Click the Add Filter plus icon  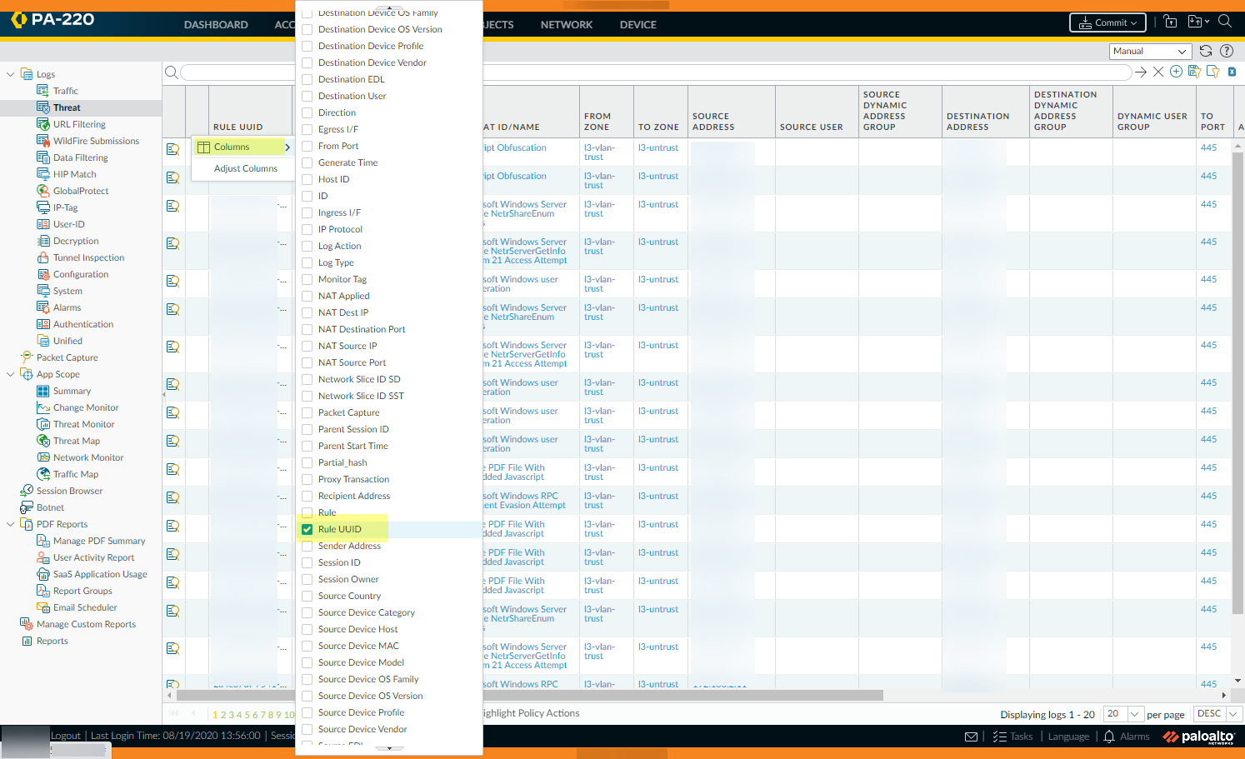click(x=1176, y=72)
